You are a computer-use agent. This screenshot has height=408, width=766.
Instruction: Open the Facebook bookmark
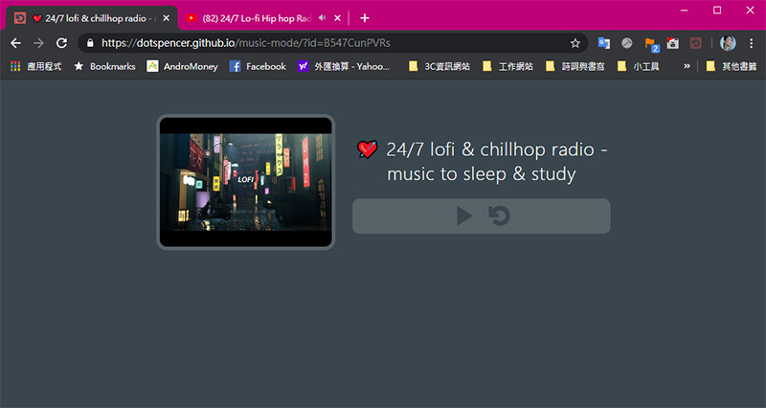coord(258,66)
